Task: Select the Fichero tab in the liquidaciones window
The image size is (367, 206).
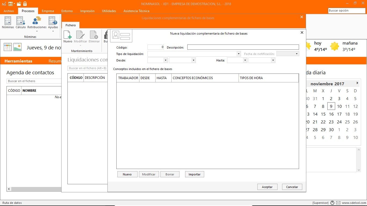Action: coord(71,25)
